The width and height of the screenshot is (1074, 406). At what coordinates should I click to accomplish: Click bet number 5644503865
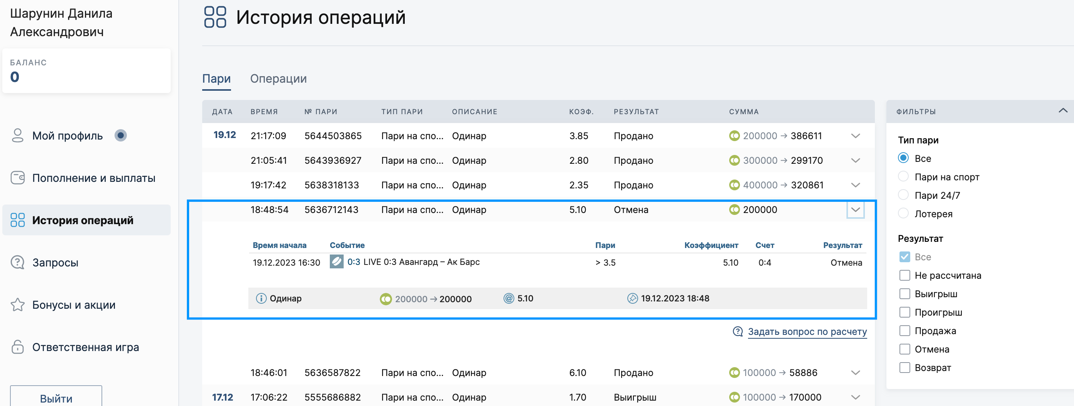coord(333,136)
